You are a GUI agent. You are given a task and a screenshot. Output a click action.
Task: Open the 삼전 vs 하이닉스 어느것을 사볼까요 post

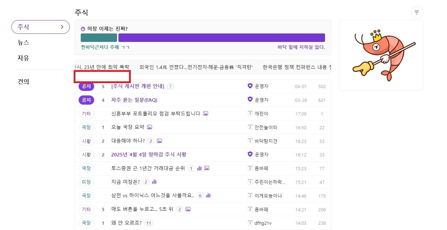coord(153,195)
